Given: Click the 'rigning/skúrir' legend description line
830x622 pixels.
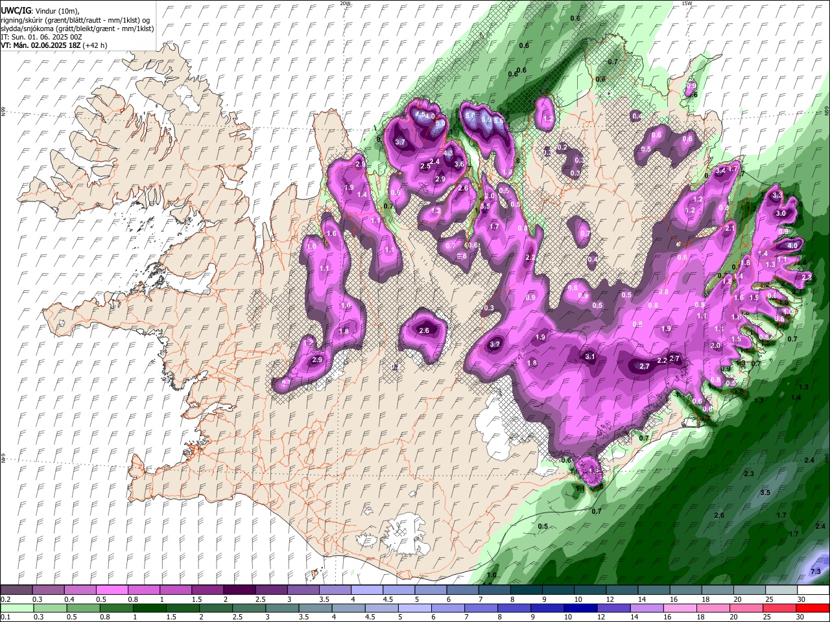Looking at the screenshot, I should click(75, 20).
